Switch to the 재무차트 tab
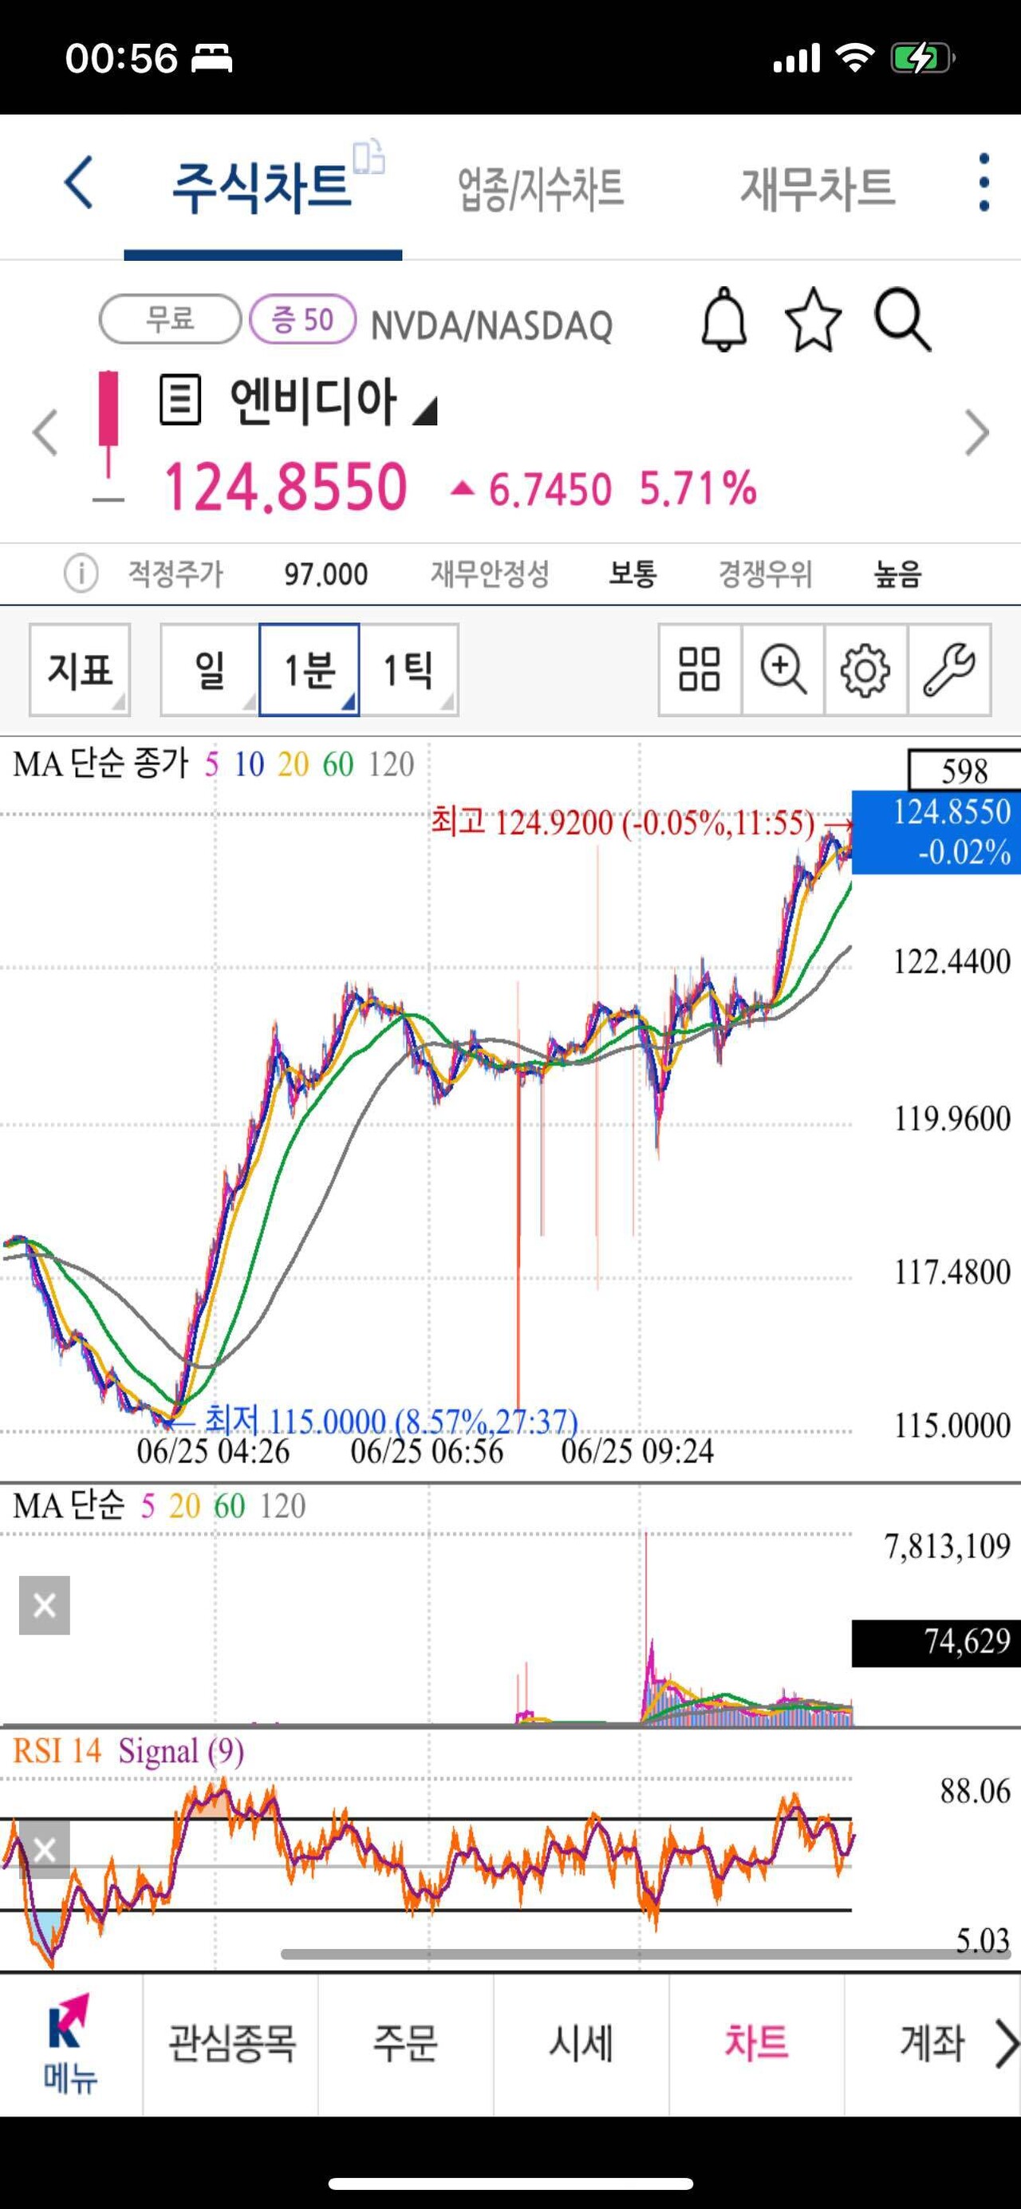 (817, 188)
